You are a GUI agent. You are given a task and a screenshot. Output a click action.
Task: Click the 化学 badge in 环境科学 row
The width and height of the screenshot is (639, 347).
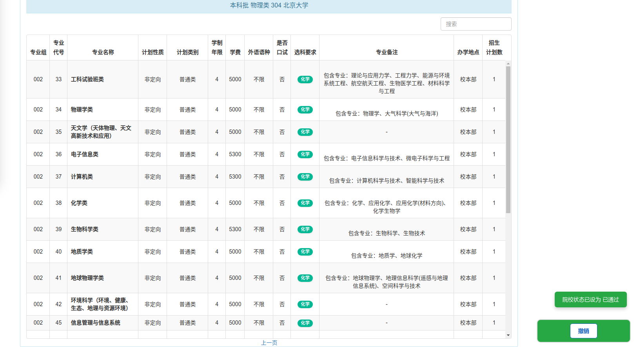(x=305, y=304)
